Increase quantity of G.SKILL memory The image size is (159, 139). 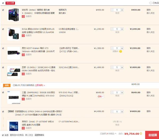pyautogui.click(x=122, y=67)
